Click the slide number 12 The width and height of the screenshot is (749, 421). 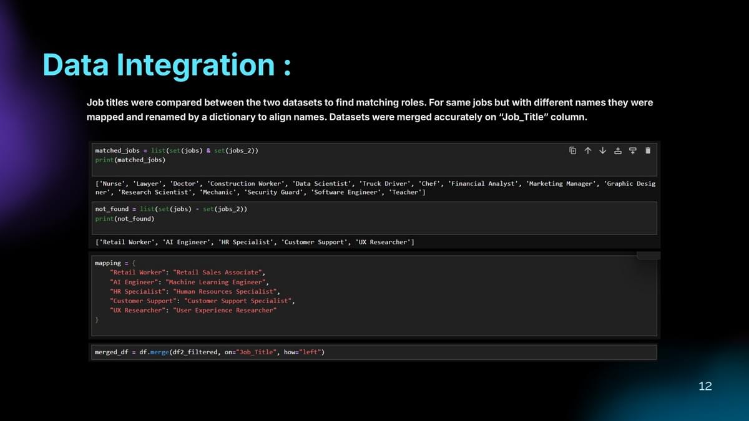[x=705, y=386]
